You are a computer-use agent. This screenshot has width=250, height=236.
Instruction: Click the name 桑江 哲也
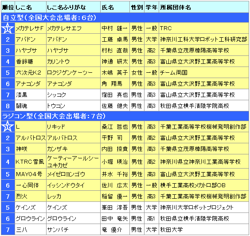115,127
